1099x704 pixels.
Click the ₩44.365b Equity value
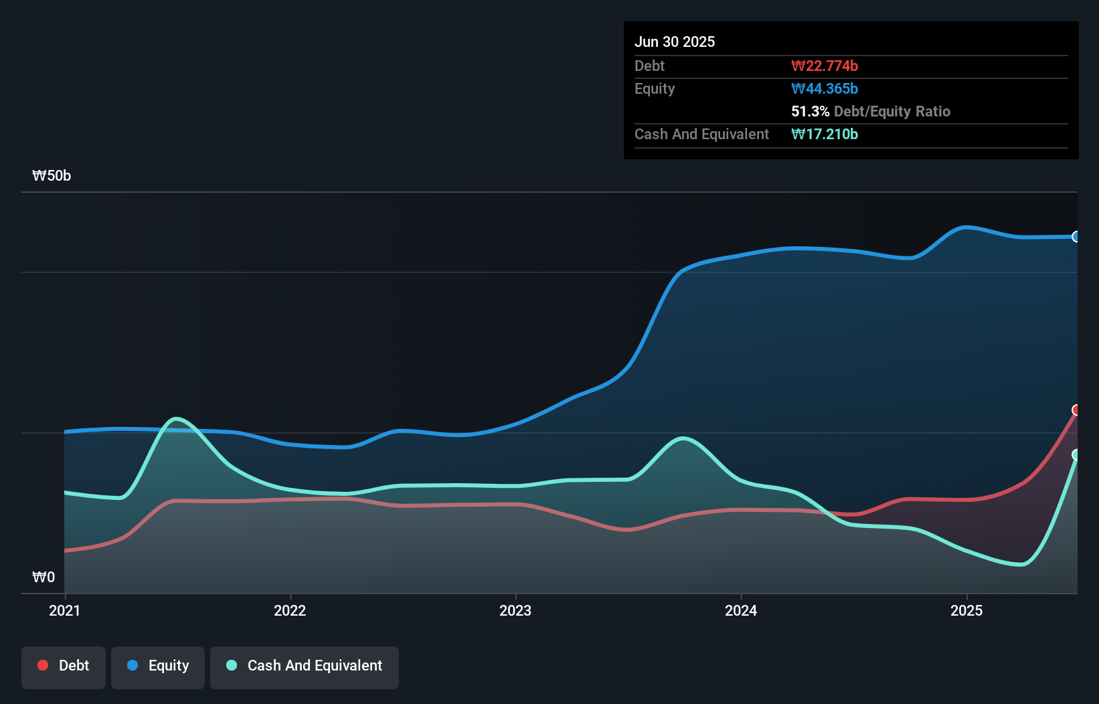[825, 88]
